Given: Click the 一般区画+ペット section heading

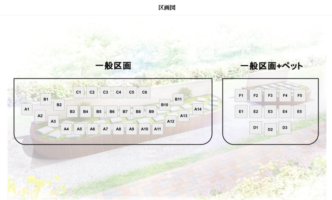Looking at the screenshot, I should point(271,66).
